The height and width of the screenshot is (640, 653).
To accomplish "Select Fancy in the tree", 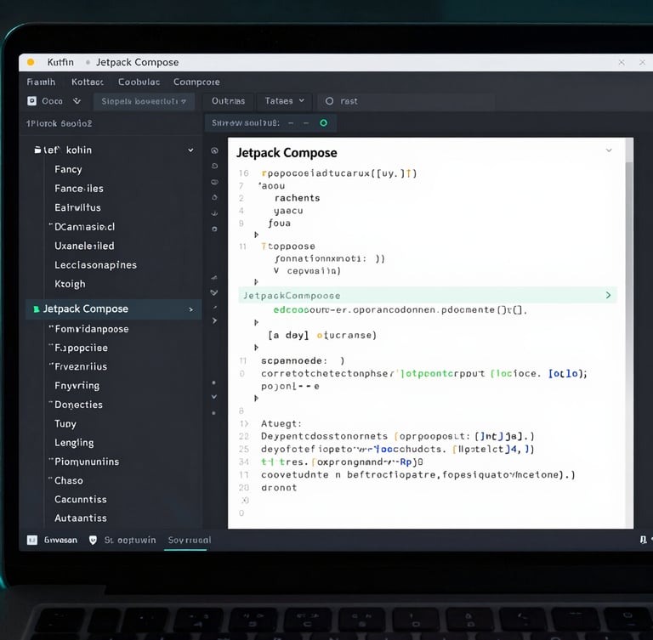I will (68, 169).
